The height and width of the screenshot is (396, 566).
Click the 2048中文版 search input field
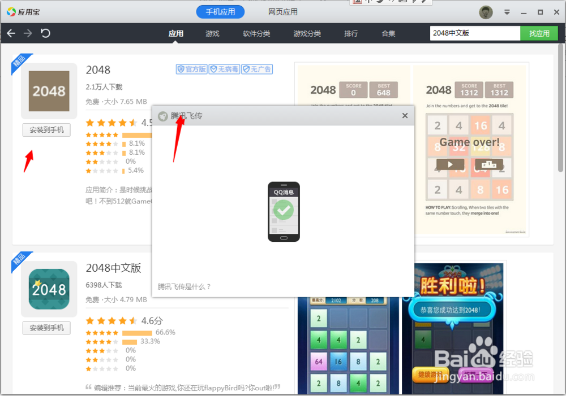click(474, 33)
